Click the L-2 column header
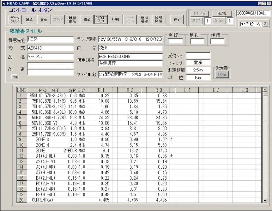 (216, 90)
